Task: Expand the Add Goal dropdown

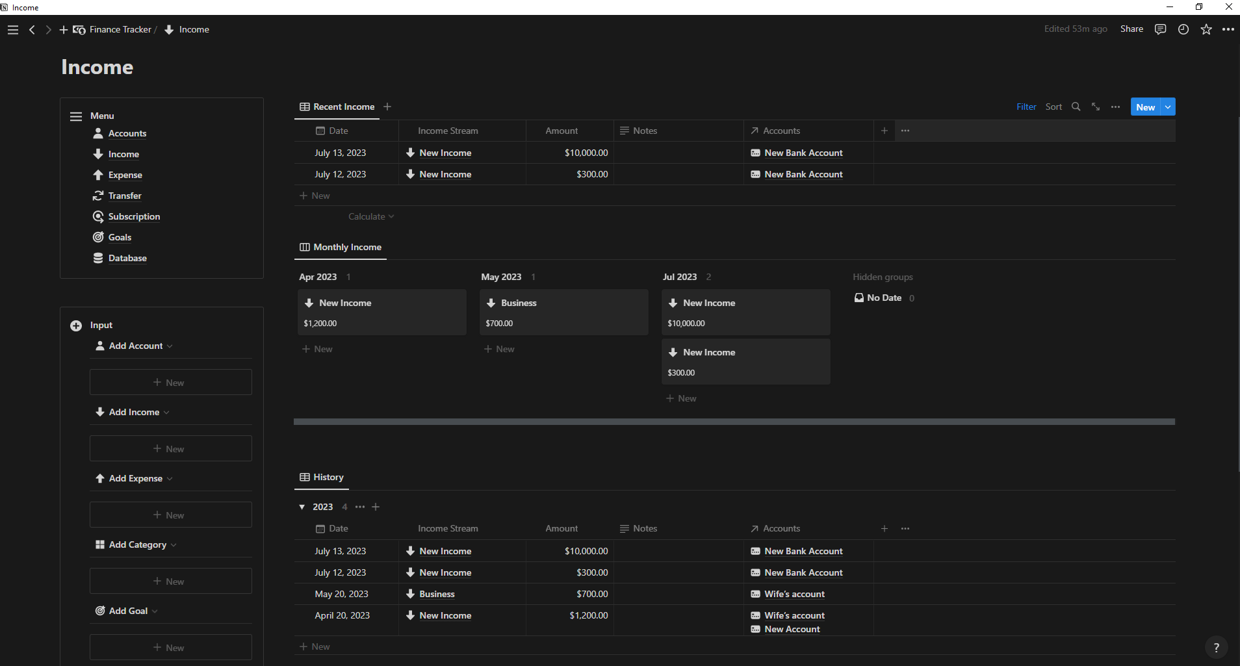Action: tap(155, 611)
